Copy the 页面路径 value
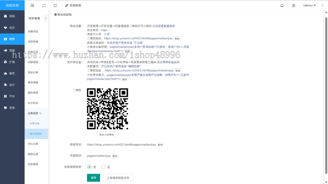The image size is (328, 184). pos(115,156)
